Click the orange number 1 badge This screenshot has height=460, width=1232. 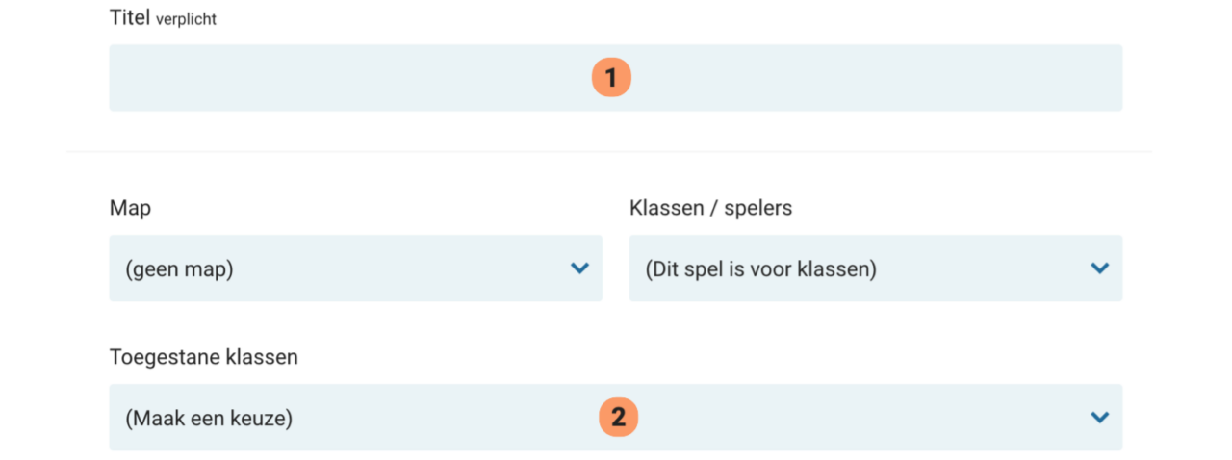click(611, 78)
